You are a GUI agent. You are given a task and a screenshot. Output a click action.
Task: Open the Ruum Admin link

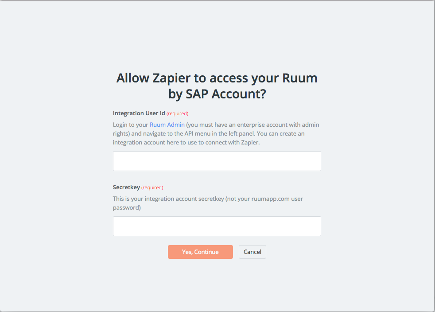[x=167, y=125]
